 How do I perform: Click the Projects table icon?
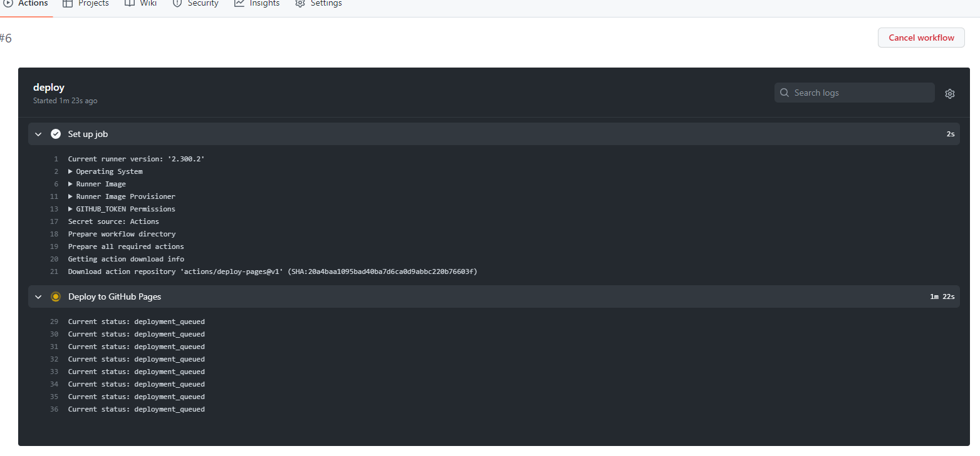coord(68,3)
